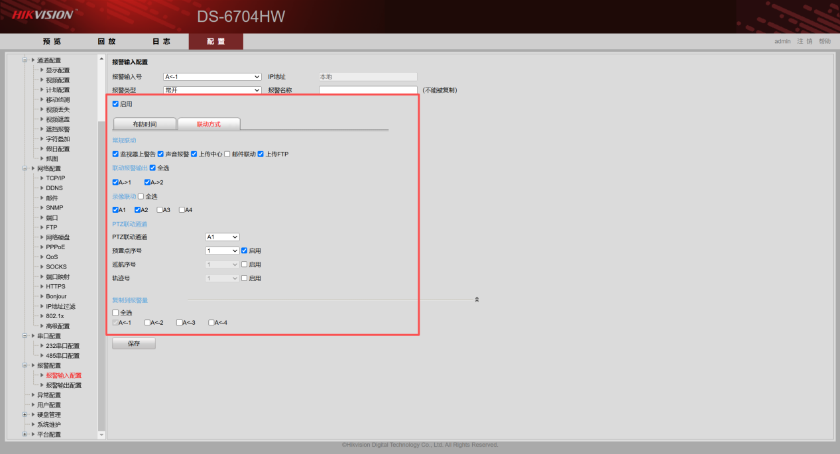
Task: Open the 报警类型 dropdown showing 常开
Action: (x=212, y=90)
